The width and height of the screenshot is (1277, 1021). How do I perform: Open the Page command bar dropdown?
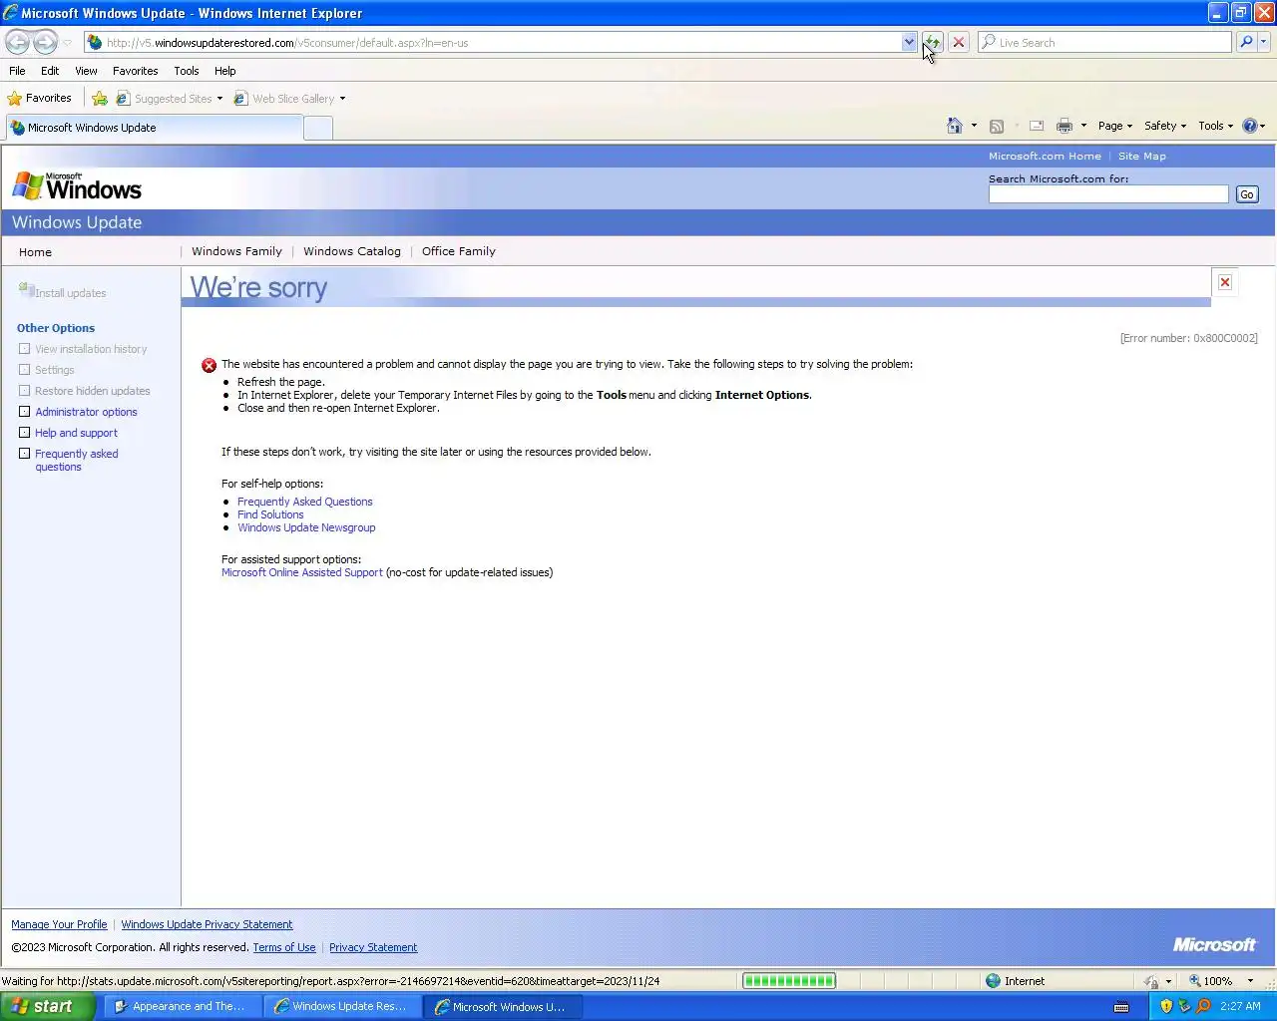point(1115,126)
